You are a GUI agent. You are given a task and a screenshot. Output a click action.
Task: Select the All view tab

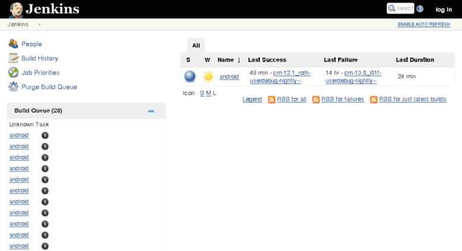coord(196,45)
